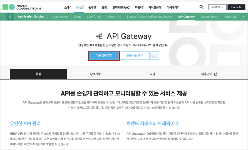Image resolution: width=248 pixels, height=150 pixels.
Task: Open the 서비스 menu
Action: pos(80,7)
